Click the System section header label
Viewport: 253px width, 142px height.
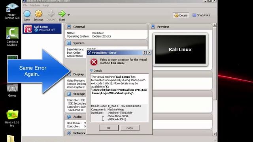tap(79, 43)
